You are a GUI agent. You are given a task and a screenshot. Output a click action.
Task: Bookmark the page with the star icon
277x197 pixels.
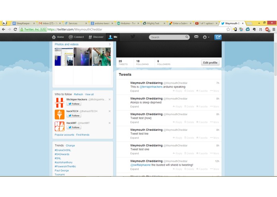pyautogui.click(x=228, y=30)
